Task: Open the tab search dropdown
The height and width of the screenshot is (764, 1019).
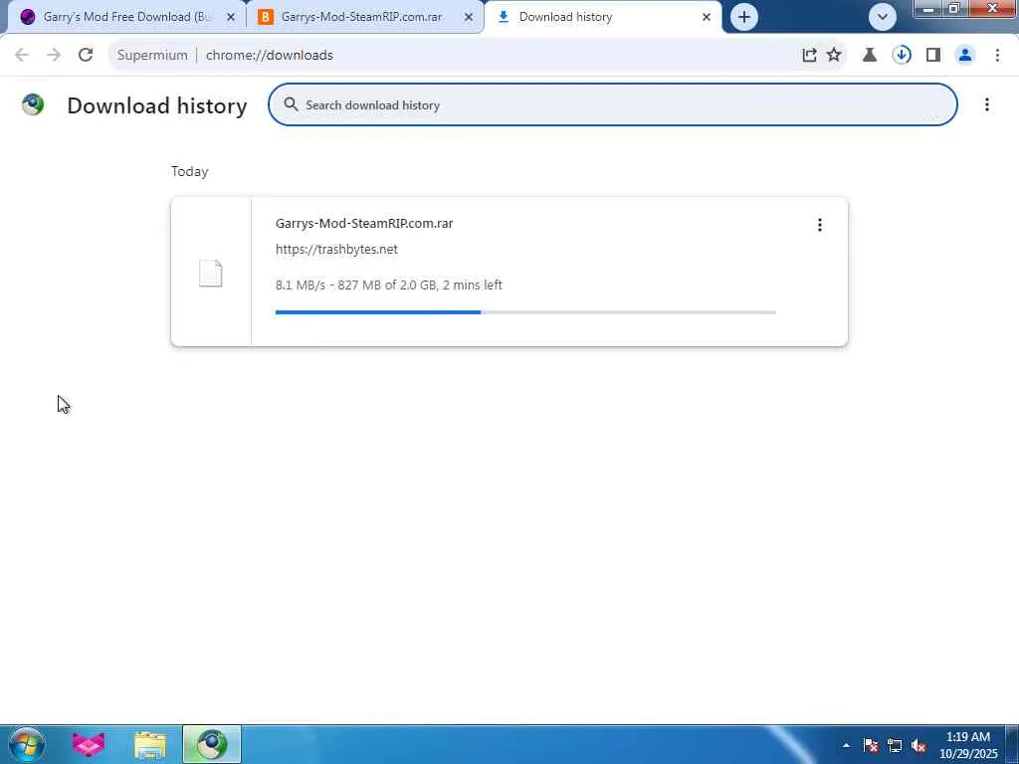Action: 883,17
